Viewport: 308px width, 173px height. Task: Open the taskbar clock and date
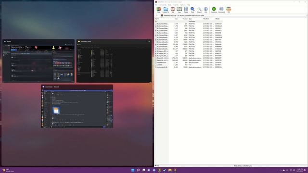coord(300,170)
